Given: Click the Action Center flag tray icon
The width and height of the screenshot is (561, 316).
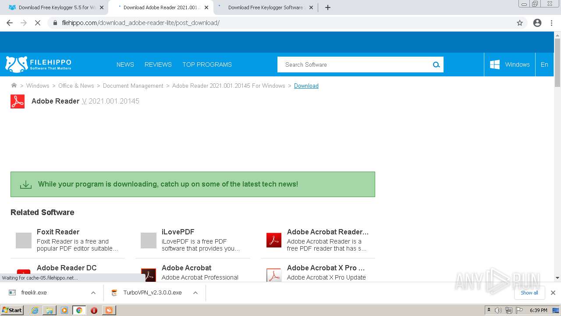Looking at the screenshot, I should (x=518, y=310).
